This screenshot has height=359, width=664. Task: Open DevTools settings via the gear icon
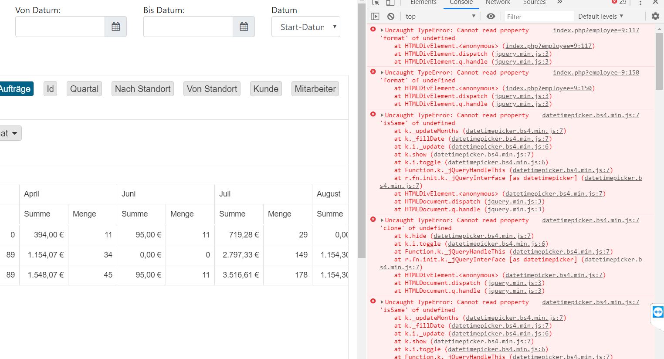(x=655, y=16)
